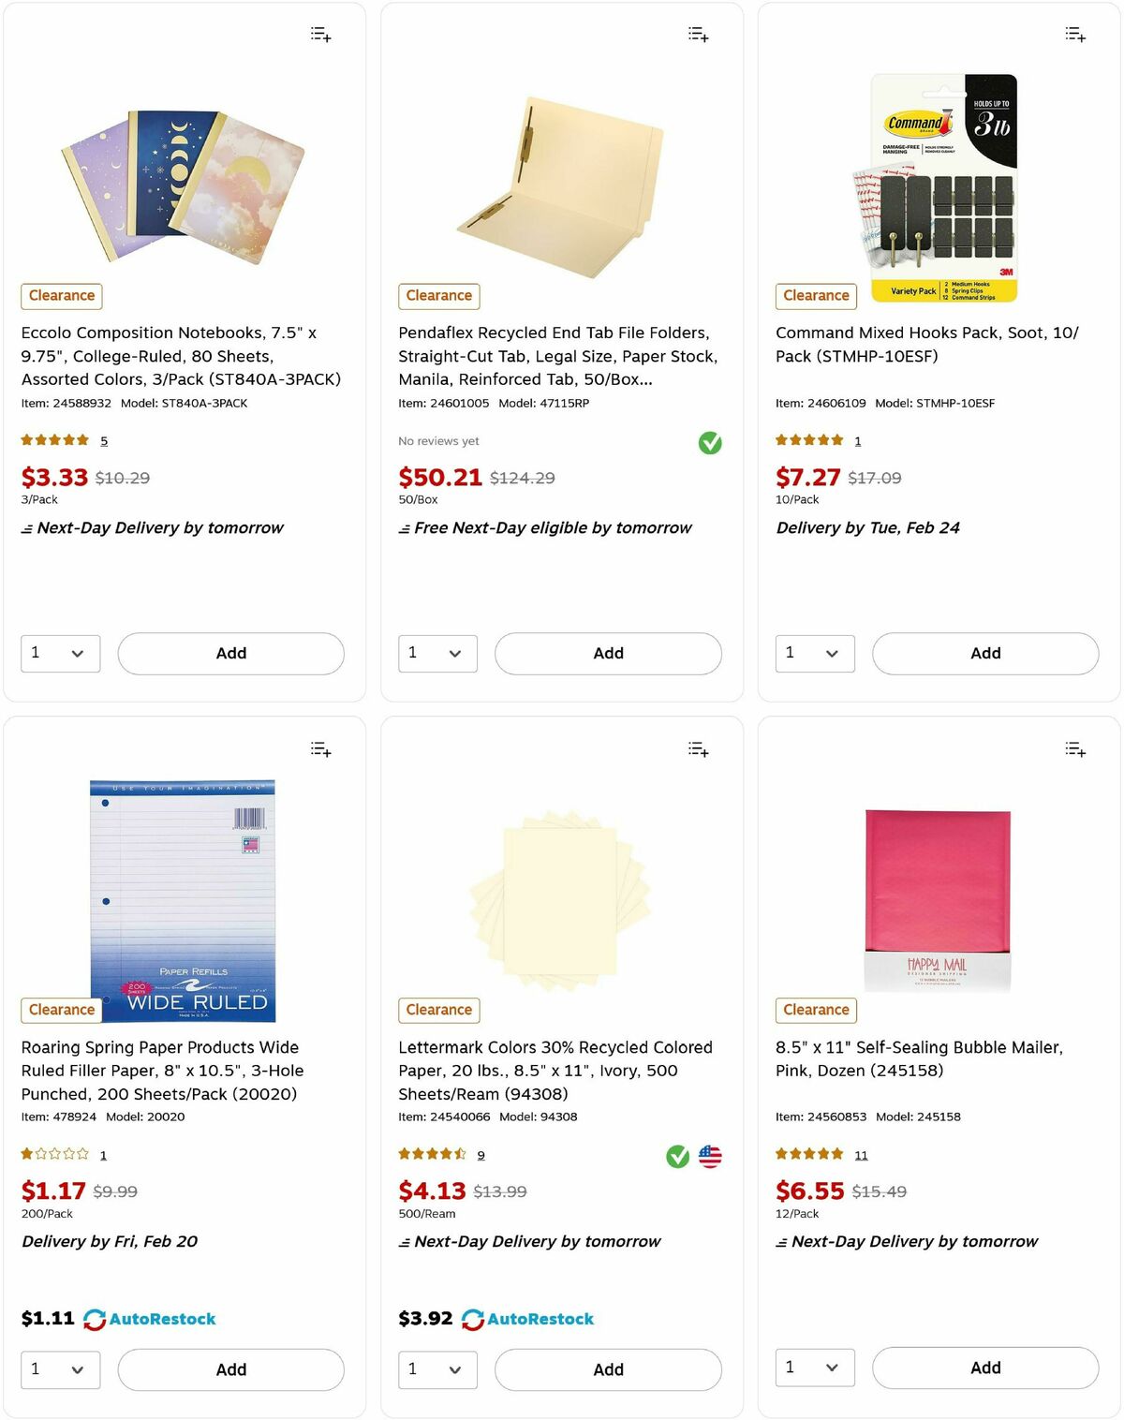
Task: Open the 9 reviews link for Lettermark paper
Action: pyautogui.click(x=481, y=1155)
